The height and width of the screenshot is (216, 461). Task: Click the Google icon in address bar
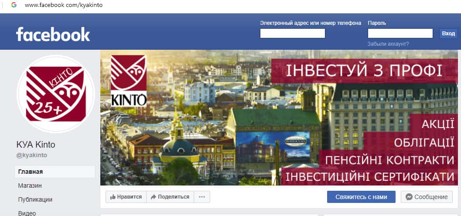coord(14,5)
